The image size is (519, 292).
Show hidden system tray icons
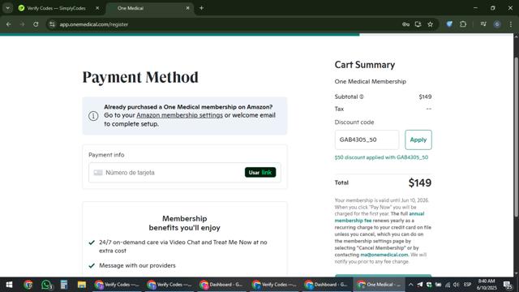tap(411, 285)
